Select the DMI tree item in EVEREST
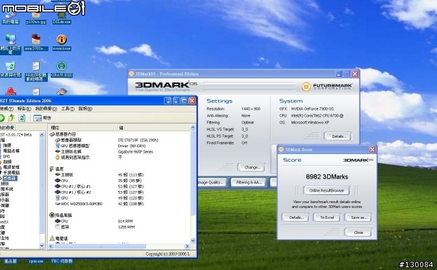This screenshot has width=437, height=270. 6,156
